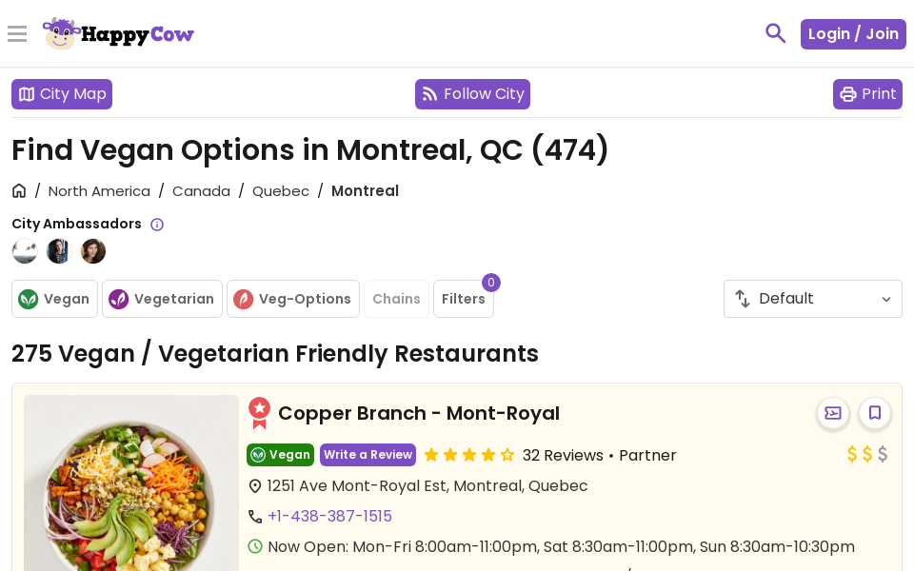Open the City Ambassadors info tooltip
Screen dimensions: 914x571
(156, 225)
